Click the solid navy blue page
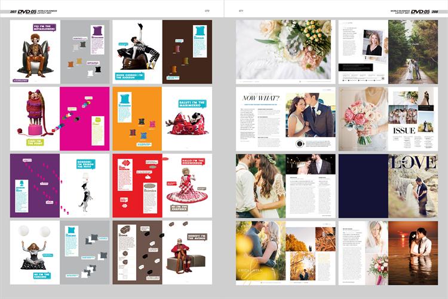 [x=363, y=185]
